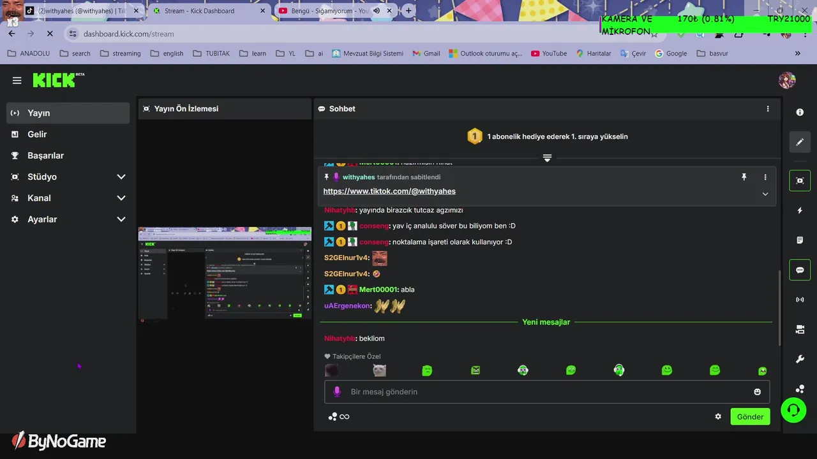Open the hamburger menu next to Kick logo

point(17,80)
